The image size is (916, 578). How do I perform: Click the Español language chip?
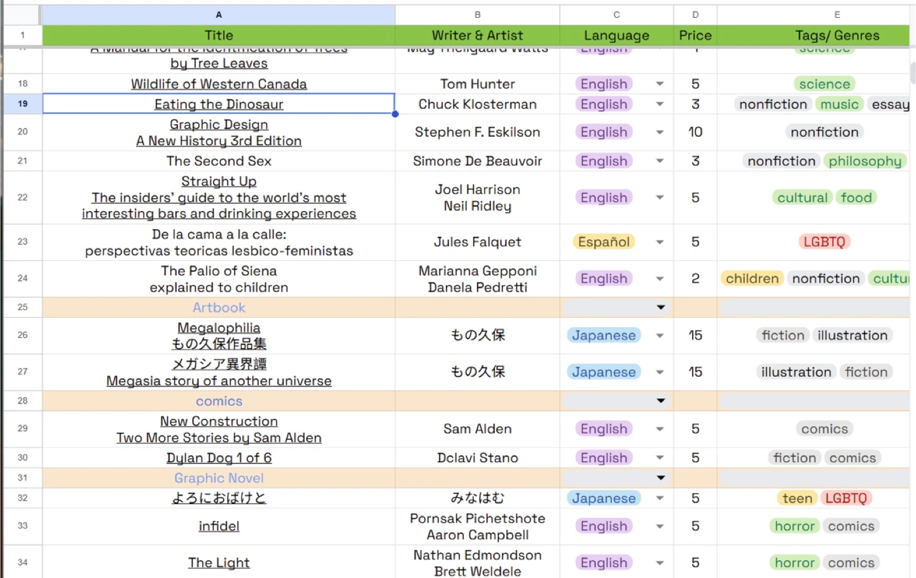point(604,242)
